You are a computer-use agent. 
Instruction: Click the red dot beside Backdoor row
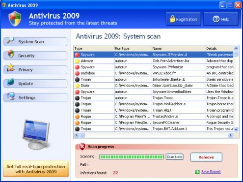[77, 73]
